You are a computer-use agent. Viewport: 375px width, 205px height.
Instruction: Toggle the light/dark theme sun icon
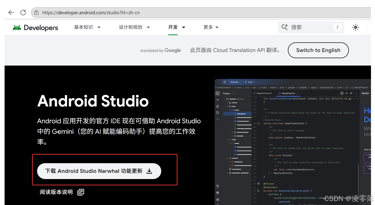pyautogui.click(x=355, y=27)
